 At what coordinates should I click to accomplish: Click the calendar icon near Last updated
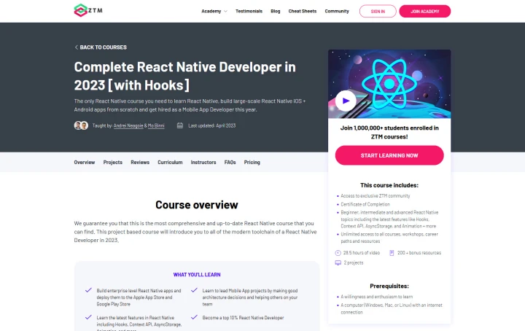(180, 125)
